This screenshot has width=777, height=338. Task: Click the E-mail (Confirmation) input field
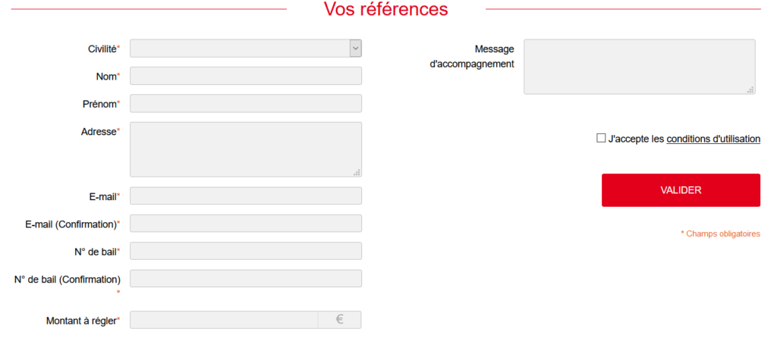point(246,224)
